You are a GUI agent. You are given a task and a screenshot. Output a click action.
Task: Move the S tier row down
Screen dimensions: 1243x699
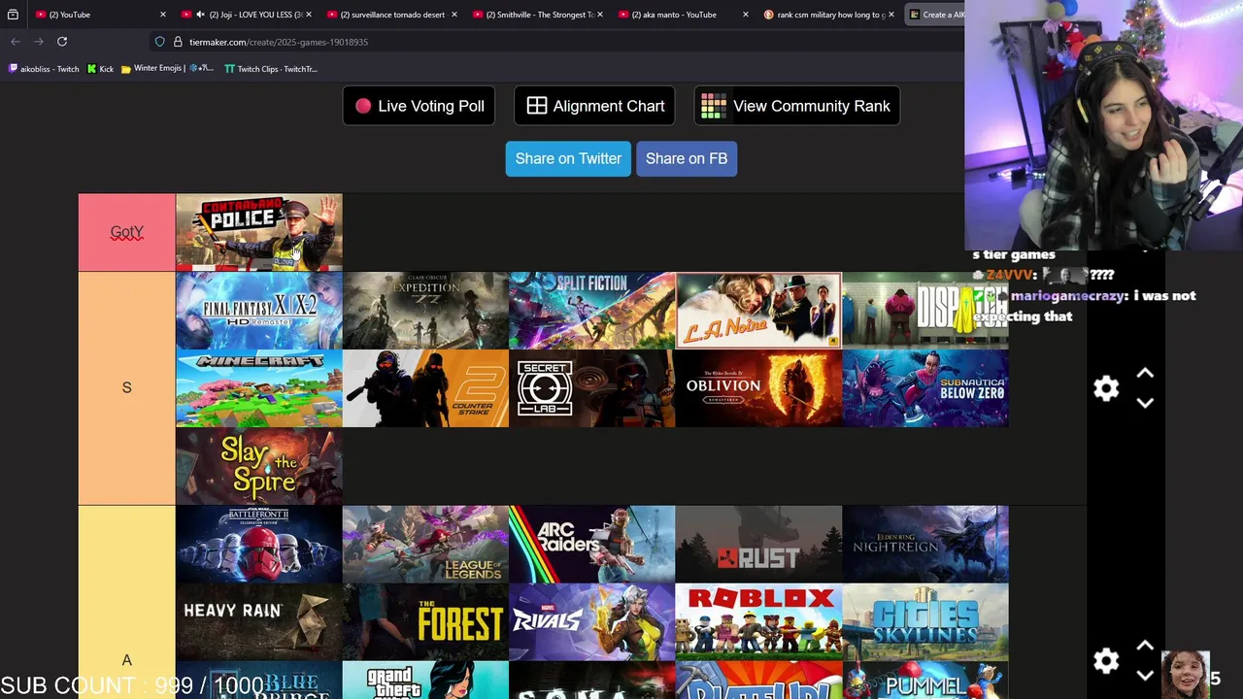[x=1145, y=402]
